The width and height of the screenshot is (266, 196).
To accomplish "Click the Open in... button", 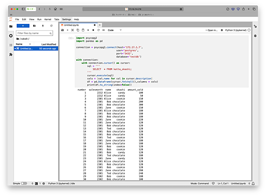I will (212, 30).
